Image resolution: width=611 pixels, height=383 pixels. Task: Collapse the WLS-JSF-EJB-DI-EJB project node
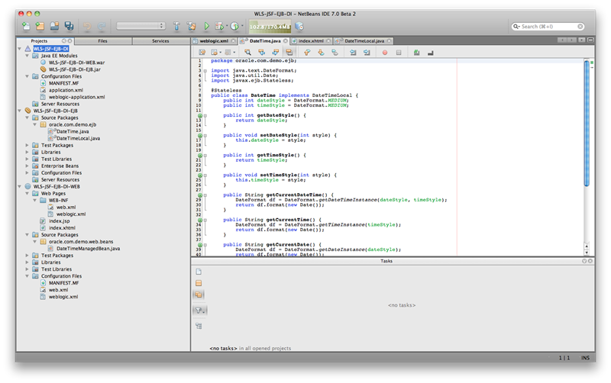click(x=20, y=111)
